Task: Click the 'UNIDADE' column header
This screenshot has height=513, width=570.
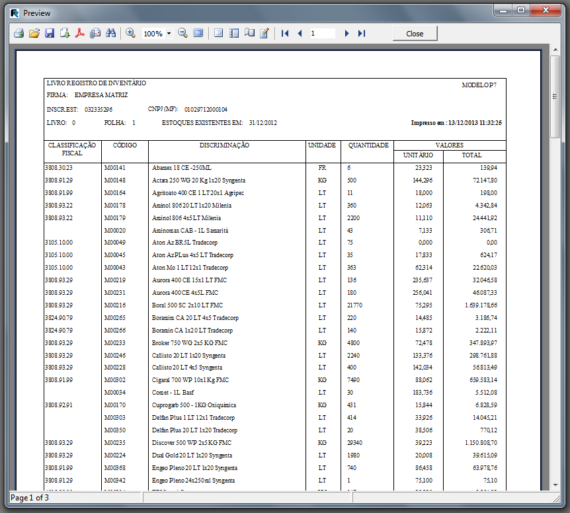Action: (x=322, y=145)
